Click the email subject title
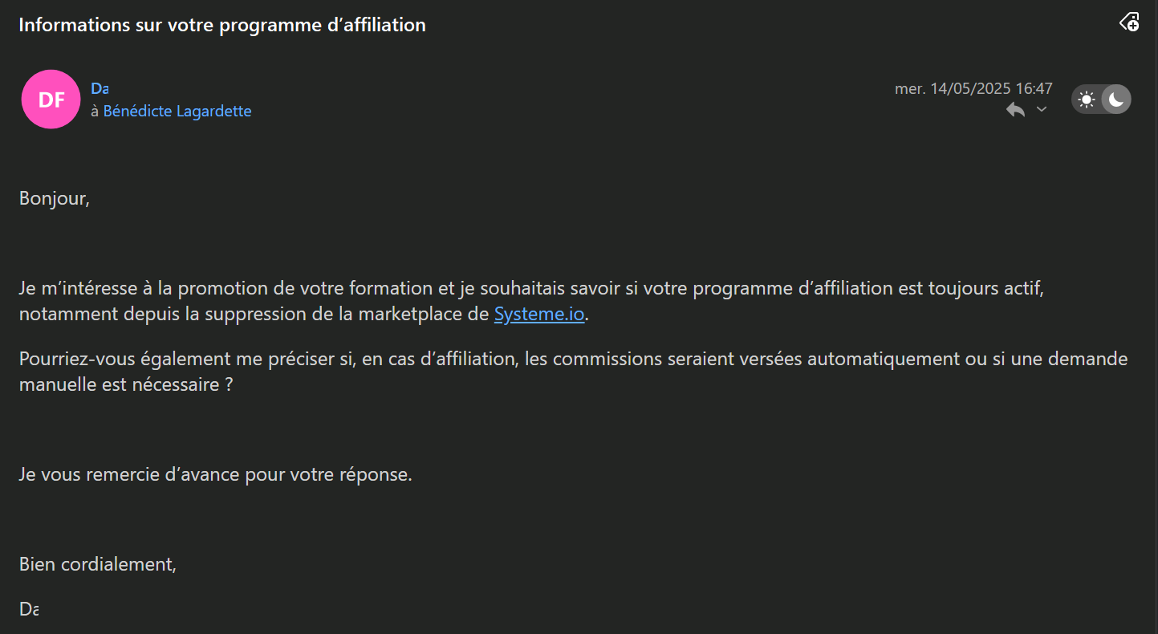Image resolution: width=1158 pixels, height=634 pixels. tap(222, 25)
